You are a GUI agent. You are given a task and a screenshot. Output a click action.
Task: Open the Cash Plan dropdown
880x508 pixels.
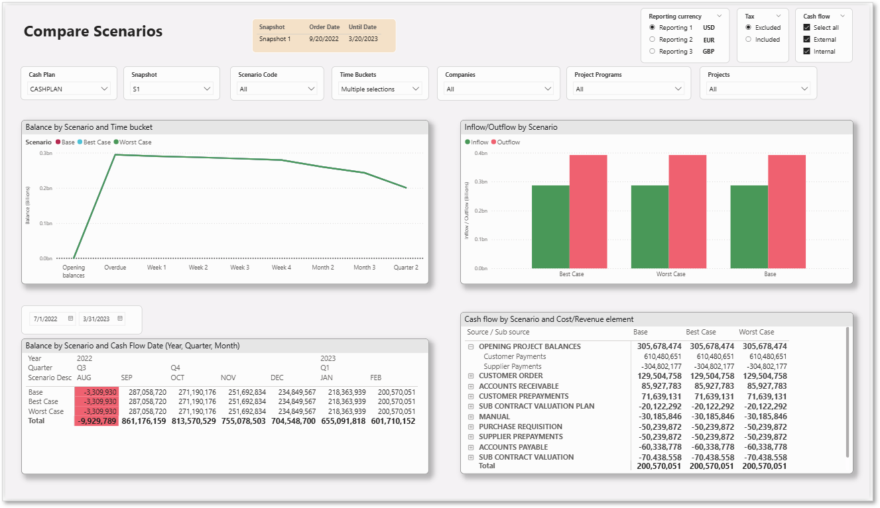69,89
